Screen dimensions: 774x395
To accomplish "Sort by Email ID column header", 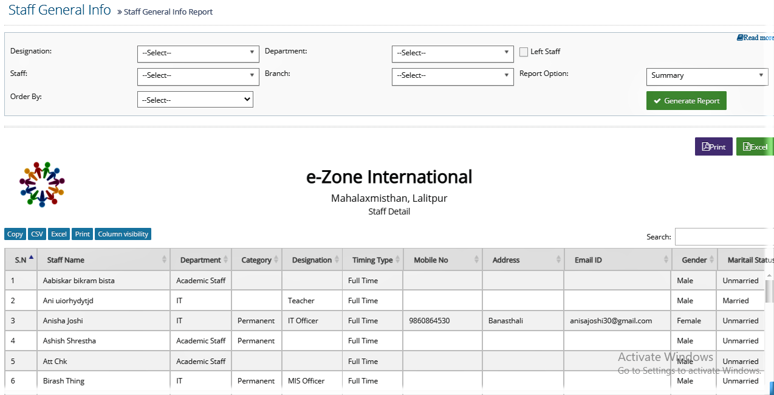I will coord(618,259).
